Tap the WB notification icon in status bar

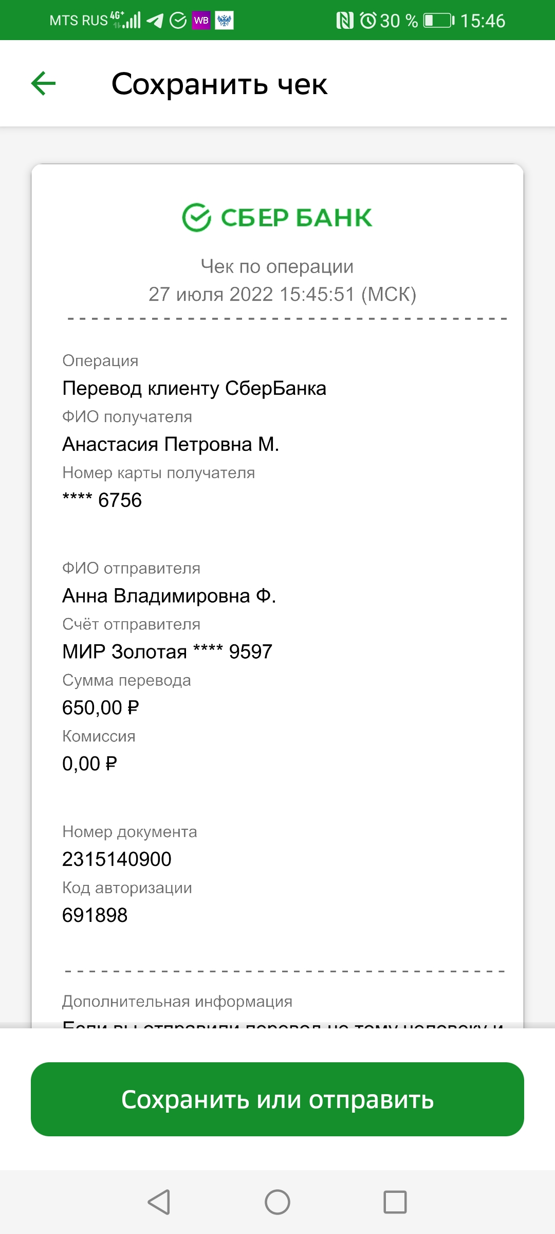tap(201, 21)
